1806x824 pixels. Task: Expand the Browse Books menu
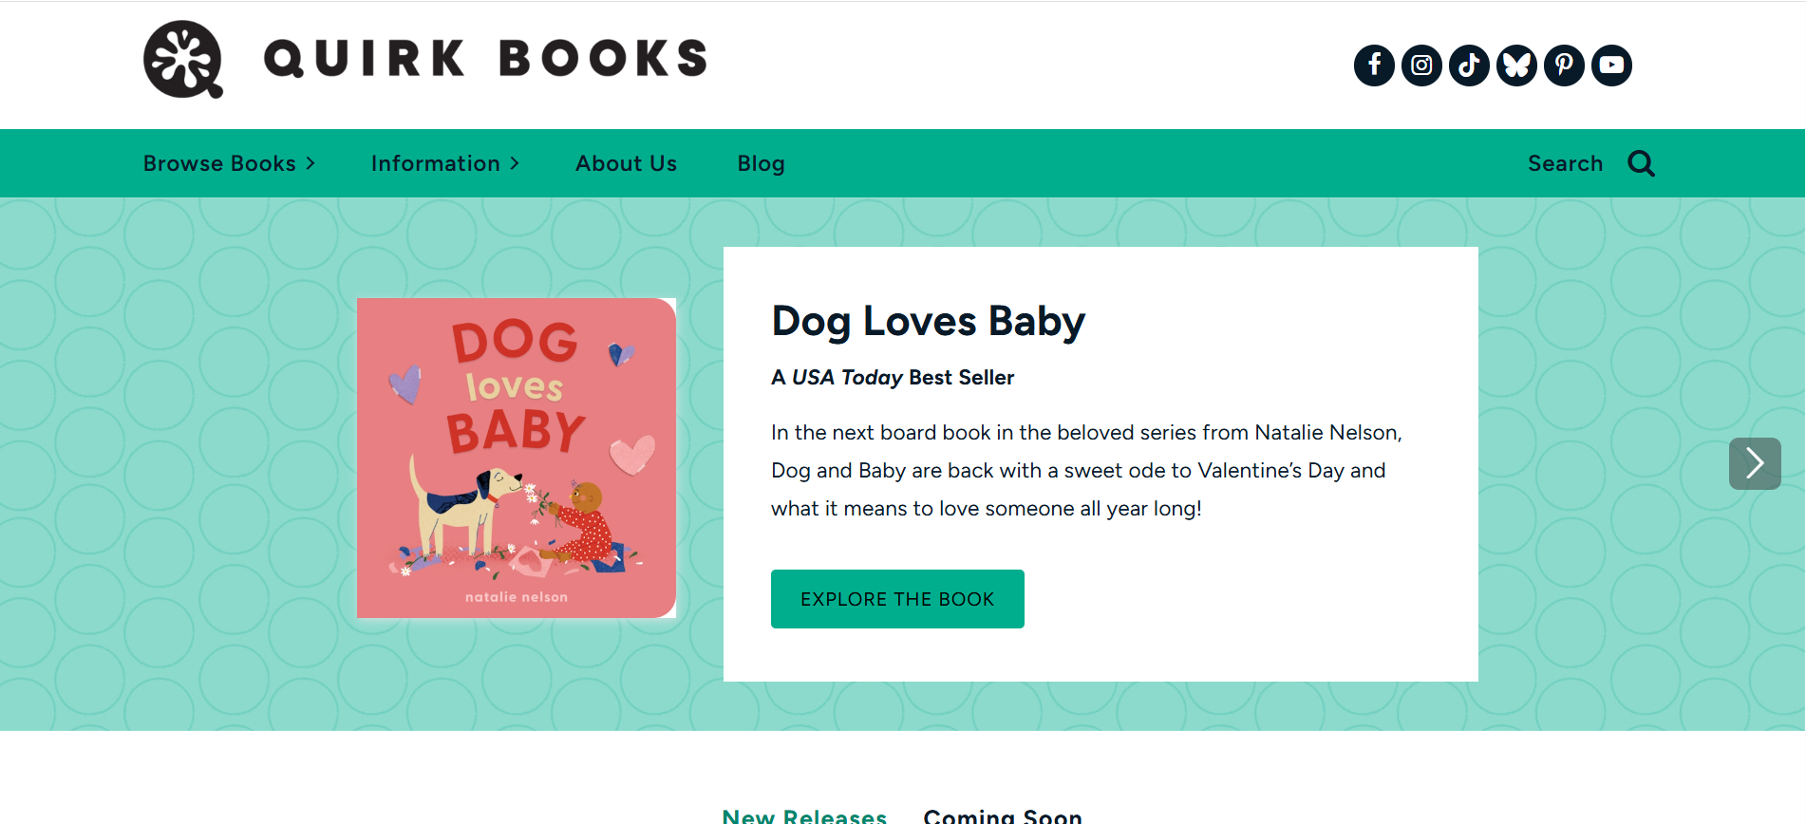(x=229, y=163)
